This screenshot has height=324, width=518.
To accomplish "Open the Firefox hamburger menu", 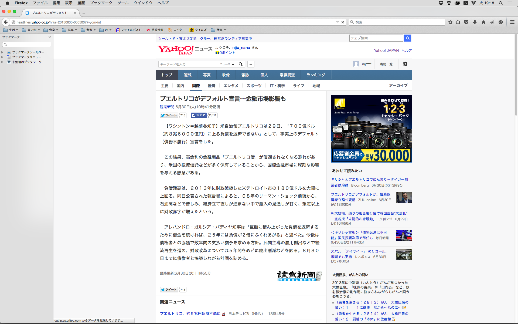I will pos(512,22).
